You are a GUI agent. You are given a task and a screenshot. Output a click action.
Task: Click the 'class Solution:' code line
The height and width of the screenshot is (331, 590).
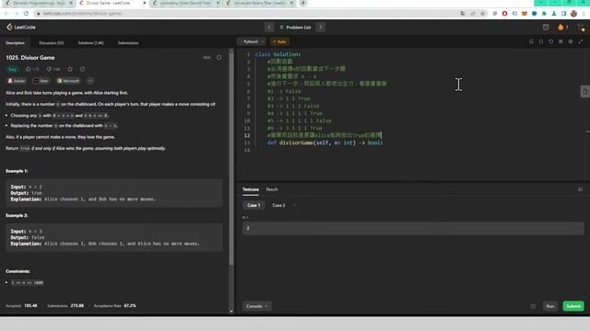click(277, 54)
